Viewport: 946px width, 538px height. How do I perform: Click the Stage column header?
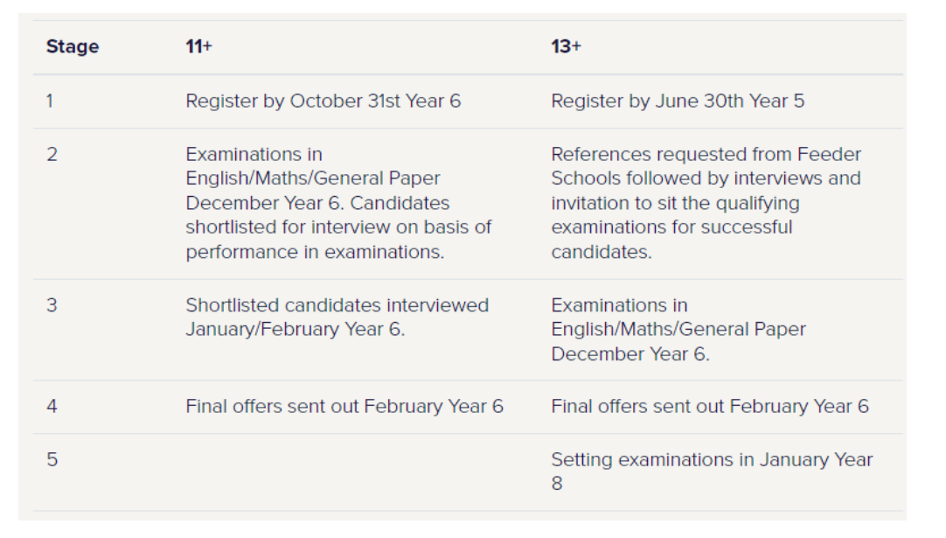[73, 46]
